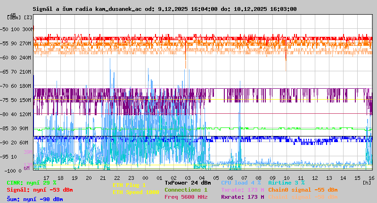377x203 pixels.
Task: Click the '-80 40 120M' y-axis label
Action: point(16,114)
